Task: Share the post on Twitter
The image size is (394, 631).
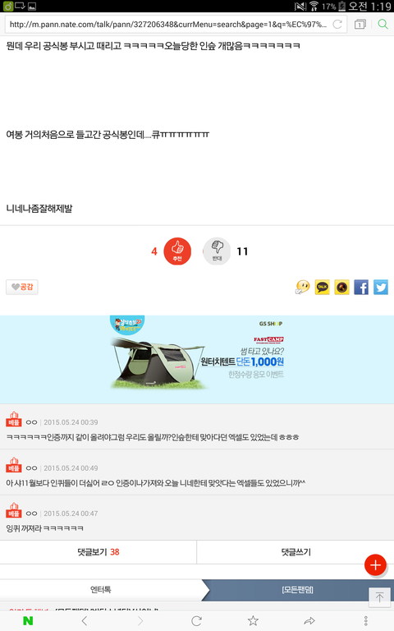Action: (x=381, y=288)
